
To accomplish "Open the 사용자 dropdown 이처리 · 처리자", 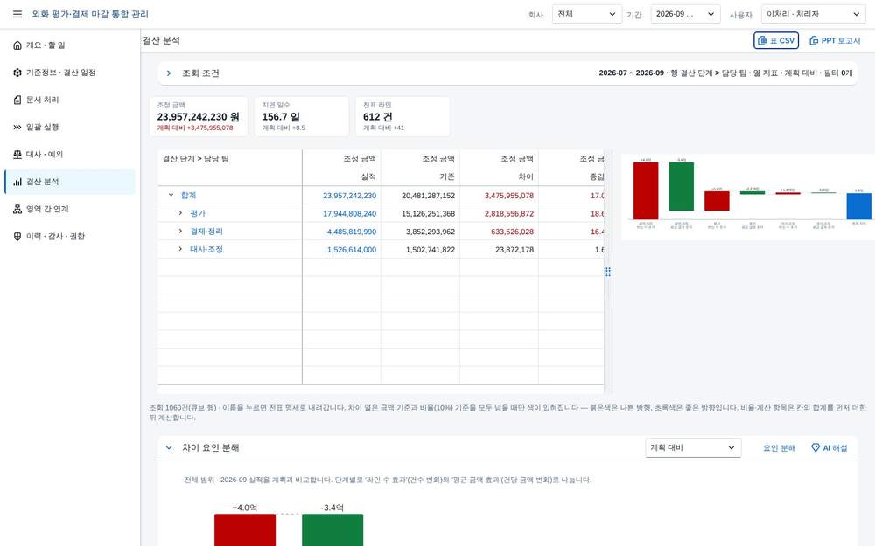I will coord(813,14).
